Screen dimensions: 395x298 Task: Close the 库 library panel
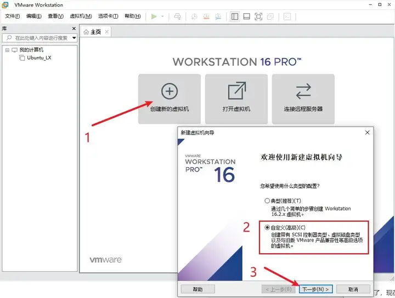74,28
